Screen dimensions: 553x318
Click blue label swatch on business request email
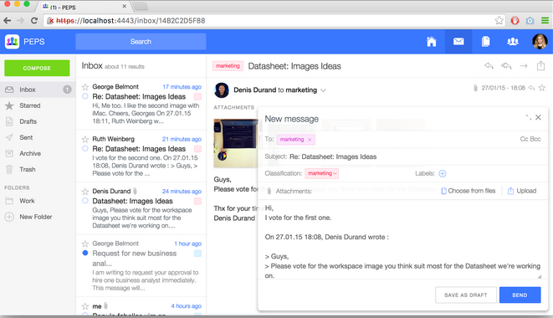coord(197,253)
